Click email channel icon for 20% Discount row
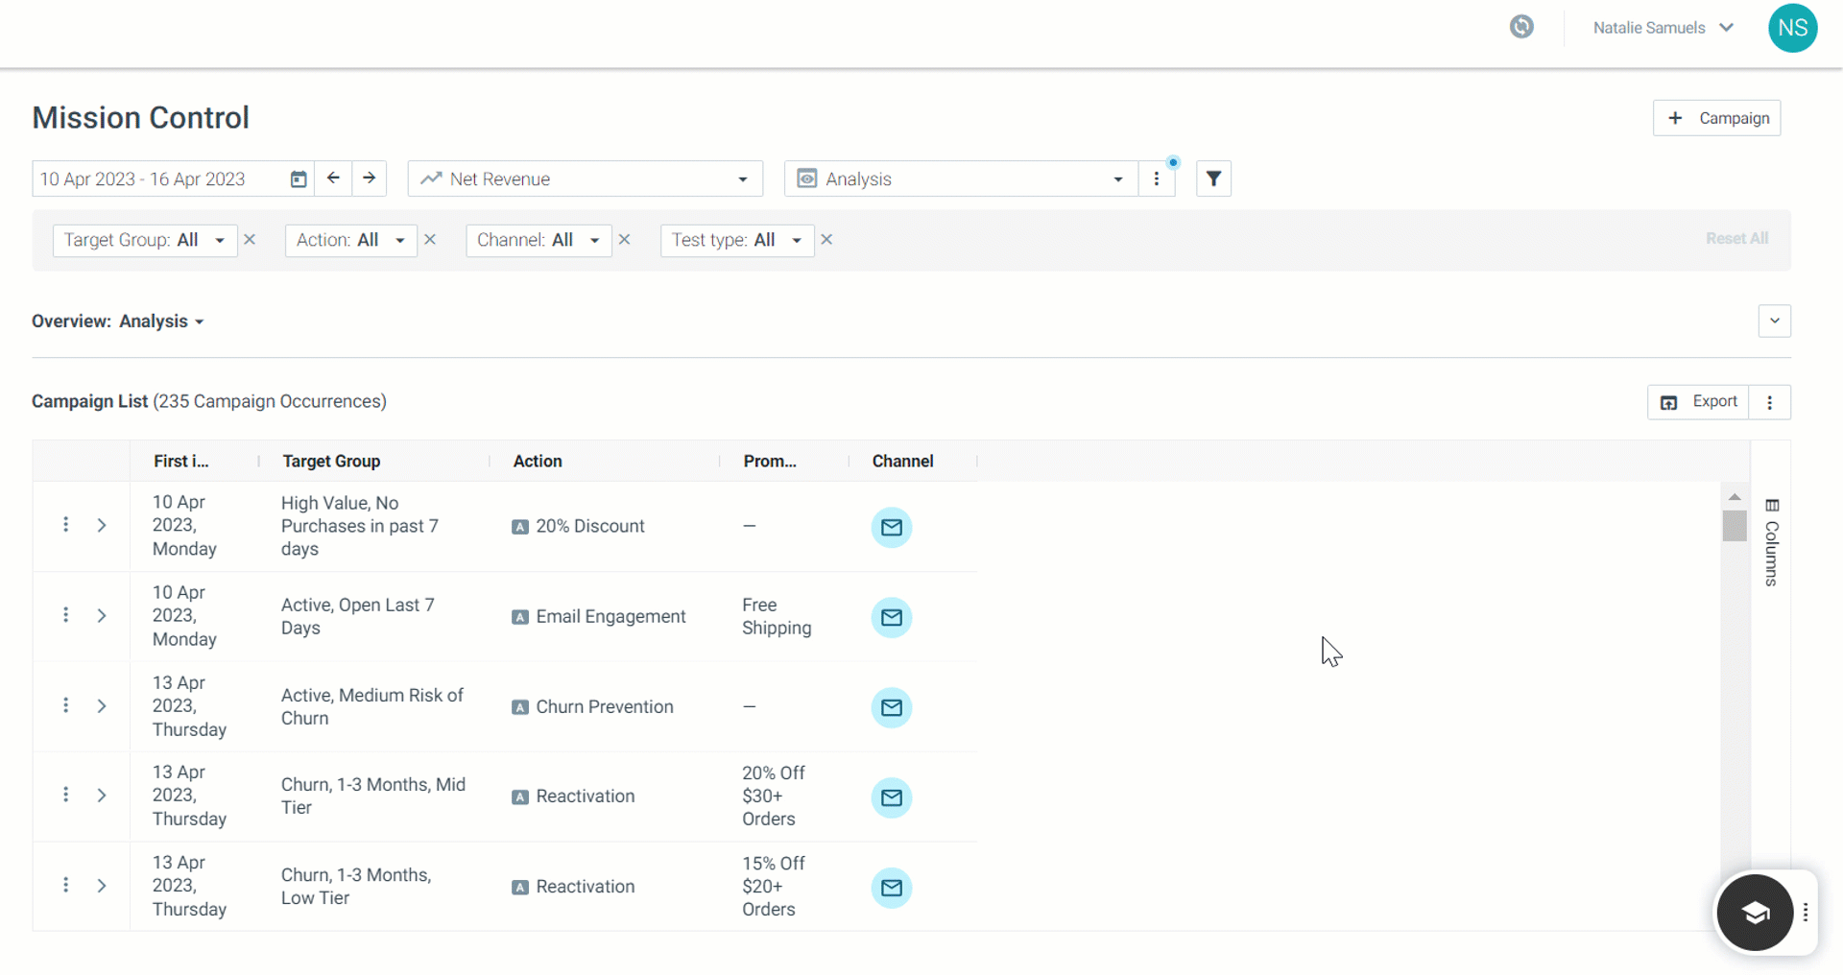Image resolution: width=1843 pixels, height=975 pixels. click(892, 527)
